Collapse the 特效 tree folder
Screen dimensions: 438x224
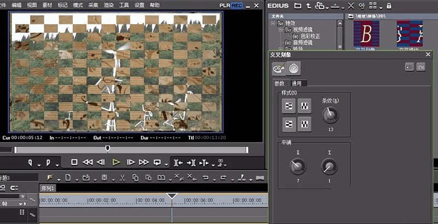coord(273,24)
